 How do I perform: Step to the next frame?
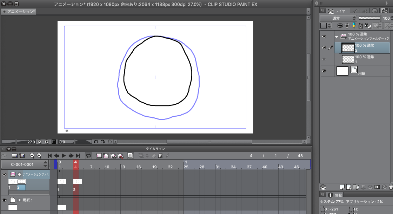(71, 156)
